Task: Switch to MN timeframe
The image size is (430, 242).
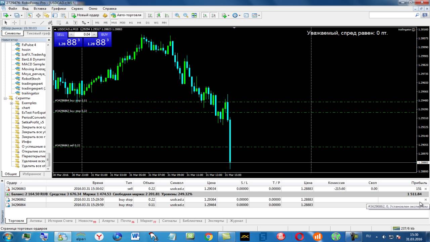Action: [x=164, y=23]
